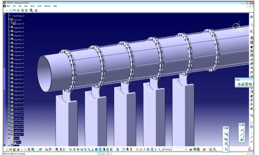
Task: Expand the EdgeFillet.37 tree node
Action: (9, 59)
